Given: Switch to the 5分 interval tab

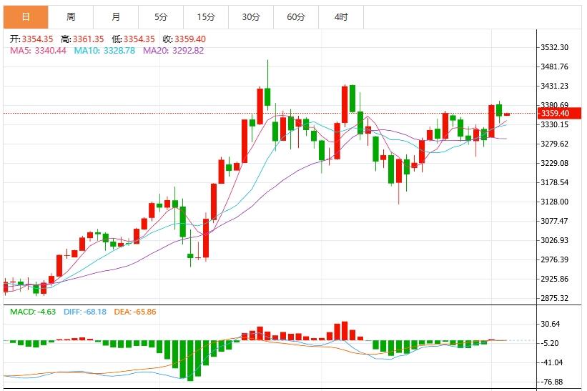Looking at the screenshot, I should pyautogui.click(x=161, y=16).
